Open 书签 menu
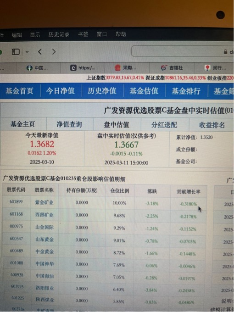The width and height of the screenshot is (234, 312). [x=83, y=34]
